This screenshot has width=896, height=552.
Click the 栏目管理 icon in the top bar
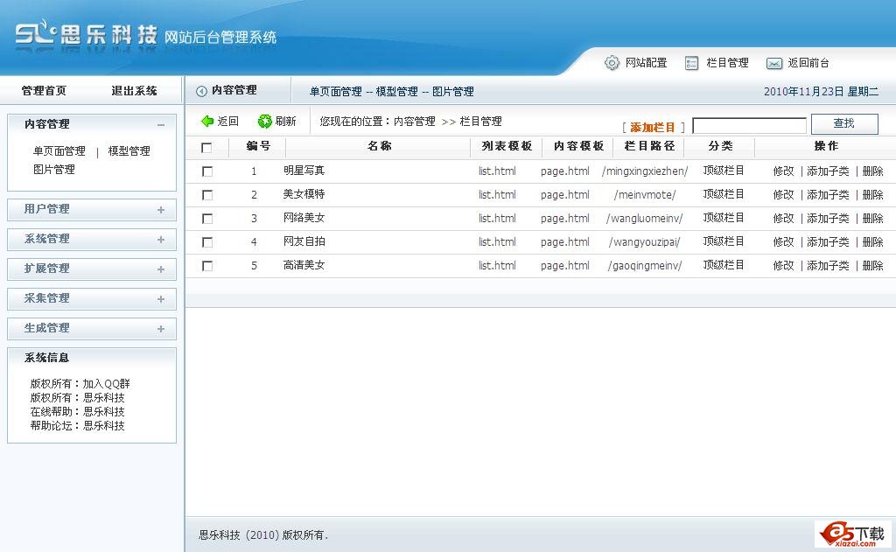691,63
